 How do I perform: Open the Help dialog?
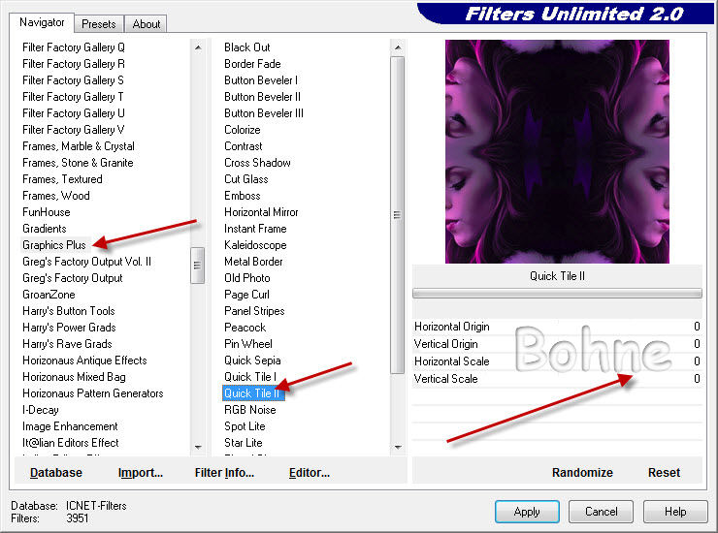[675, 511]
